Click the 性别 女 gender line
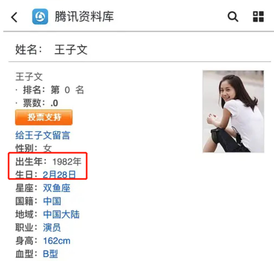274x261 pixels. (x=33, y=148)
